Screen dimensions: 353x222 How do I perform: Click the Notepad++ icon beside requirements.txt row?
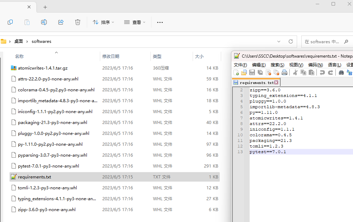14,177
